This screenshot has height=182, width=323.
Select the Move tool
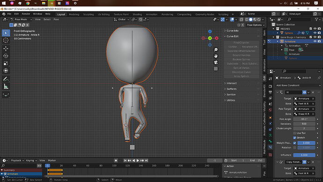[6, 48]
